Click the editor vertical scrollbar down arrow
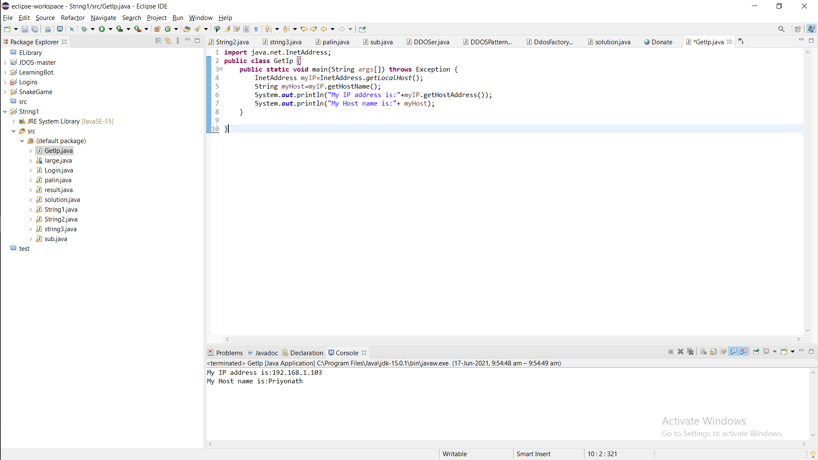 (x=807, y=331)
